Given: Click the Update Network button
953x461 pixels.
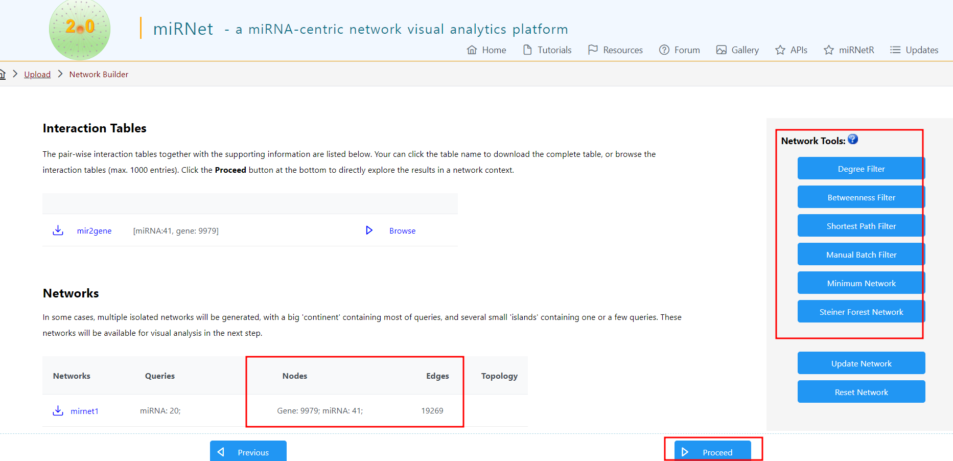Looking at the screenshot, I should [x=861, y=363].
